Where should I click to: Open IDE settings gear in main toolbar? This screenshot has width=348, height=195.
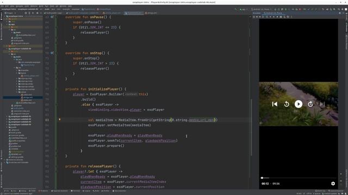point(342,9)
